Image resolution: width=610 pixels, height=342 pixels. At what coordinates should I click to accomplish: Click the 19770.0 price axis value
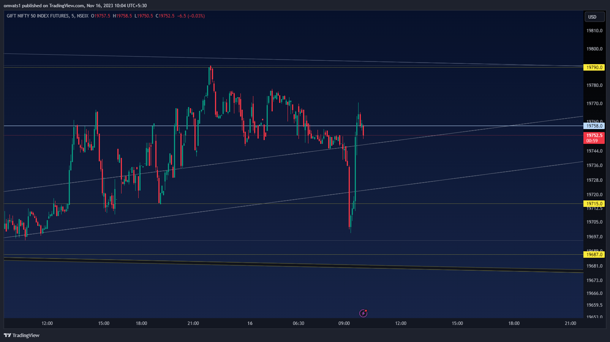coord(594,104)
